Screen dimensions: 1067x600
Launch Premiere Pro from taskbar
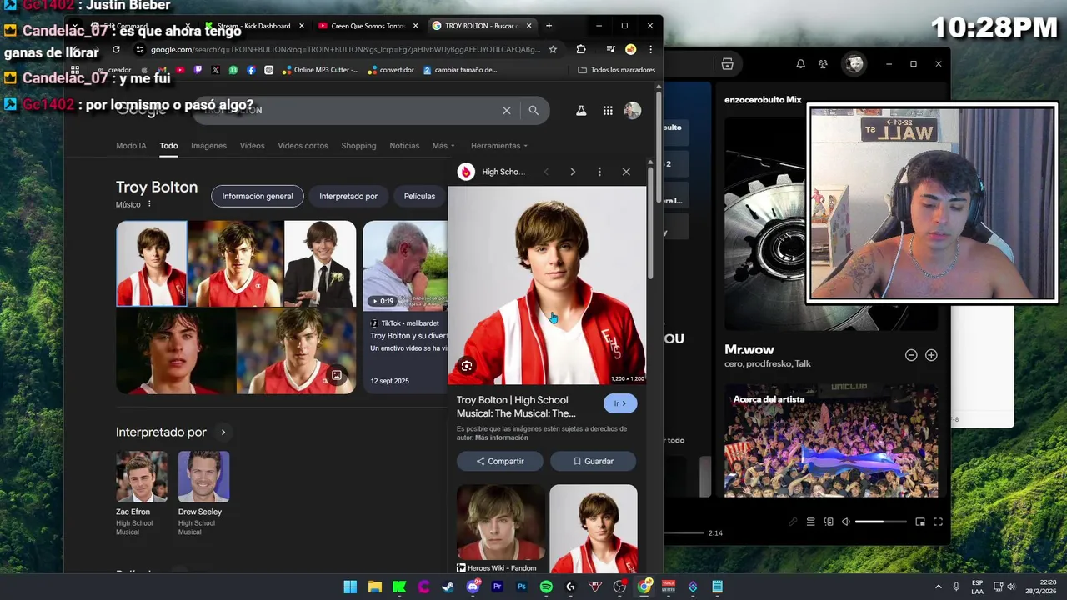coord(498,587)
